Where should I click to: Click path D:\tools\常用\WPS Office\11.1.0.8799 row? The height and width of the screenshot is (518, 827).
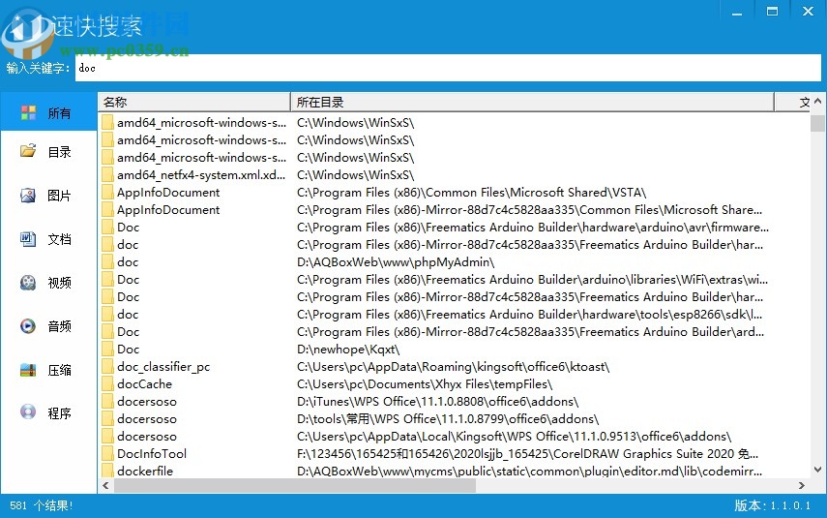click(x=448, y=418)
